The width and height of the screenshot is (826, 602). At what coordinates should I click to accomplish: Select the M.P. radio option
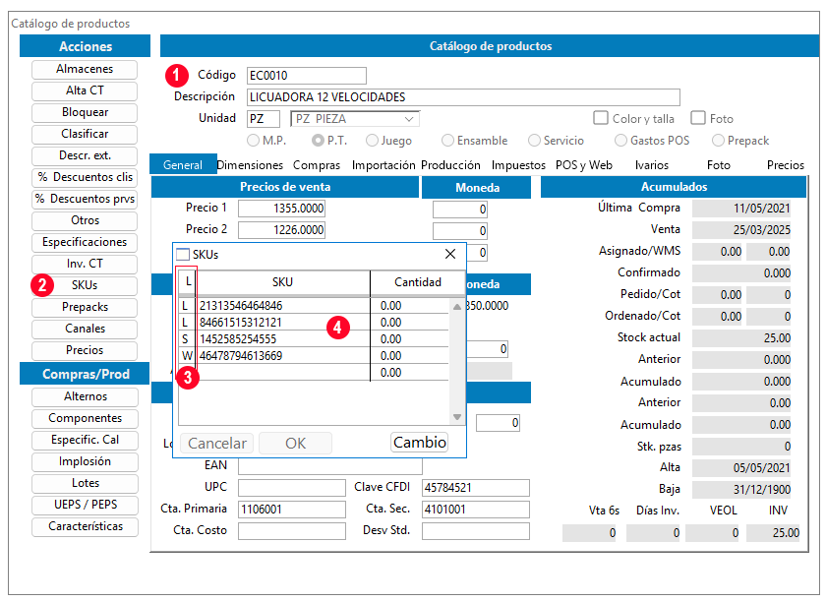pyautogui.click(x=254, y=141)
